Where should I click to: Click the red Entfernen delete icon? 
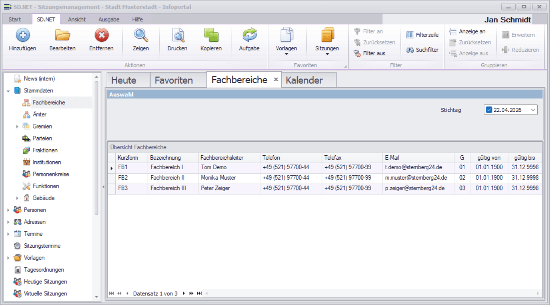(x=101, y=35)
